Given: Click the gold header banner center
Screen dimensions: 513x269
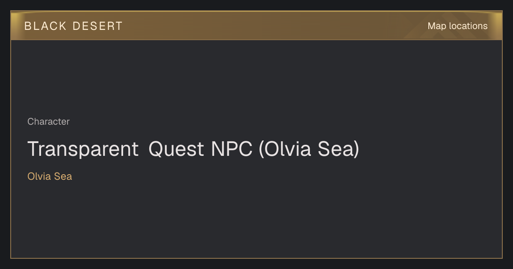Looking at the screenshot, I should [x=256, y=26].
